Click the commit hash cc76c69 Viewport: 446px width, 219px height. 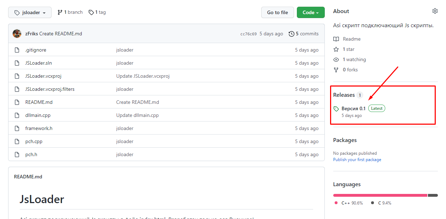point(248,34)
